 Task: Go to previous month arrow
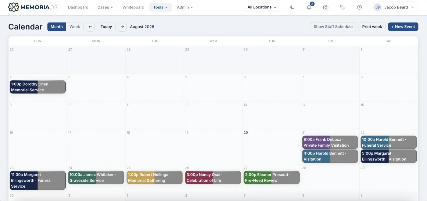tap(90, 27)
